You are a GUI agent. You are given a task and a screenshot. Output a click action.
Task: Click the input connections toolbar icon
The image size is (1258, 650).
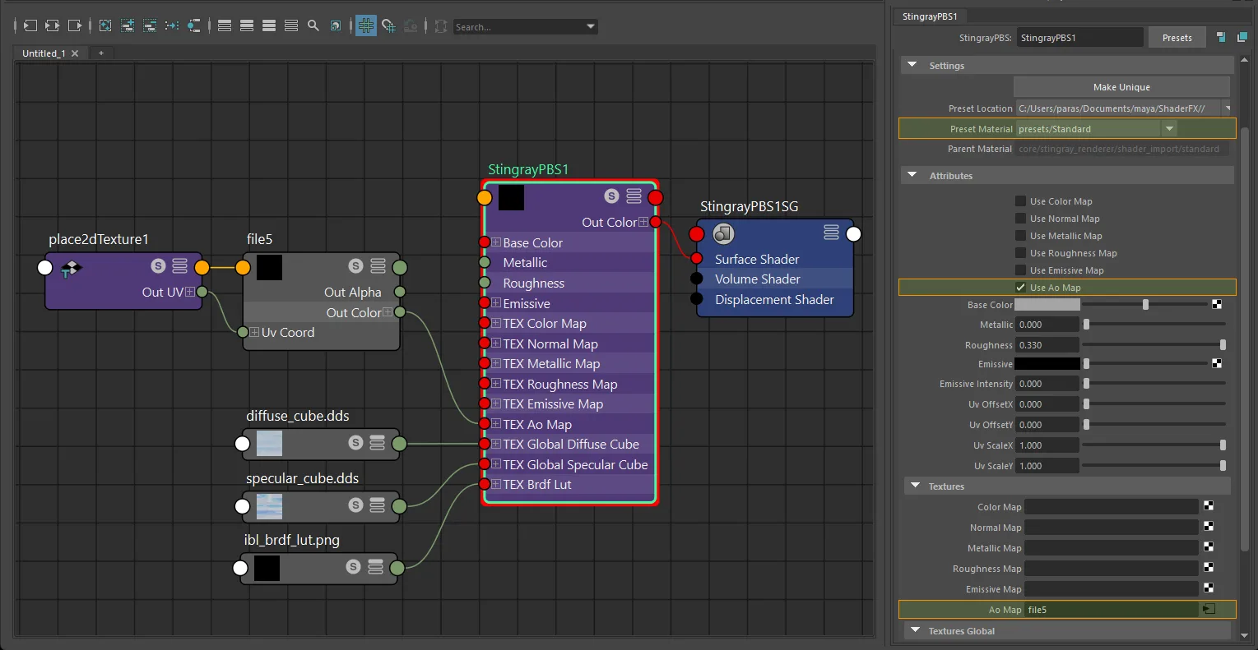pos(30,26)
